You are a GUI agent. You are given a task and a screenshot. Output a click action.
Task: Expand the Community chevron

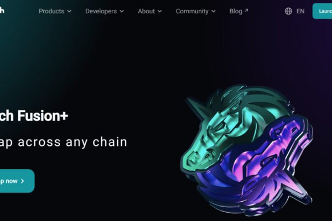[x=214, y=11]
